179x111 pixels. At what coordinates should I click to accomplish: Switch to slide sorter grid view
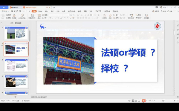tap(136, 101)
